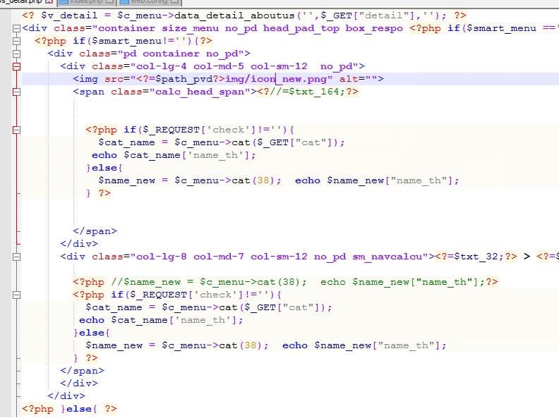
Task: Collapse the 'pd container no_pd' div fold
Action: point(16,54)
